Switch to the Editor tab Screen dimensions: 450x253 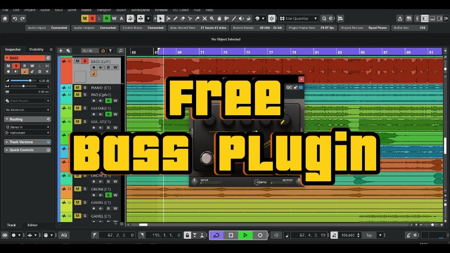click(32, 225)
